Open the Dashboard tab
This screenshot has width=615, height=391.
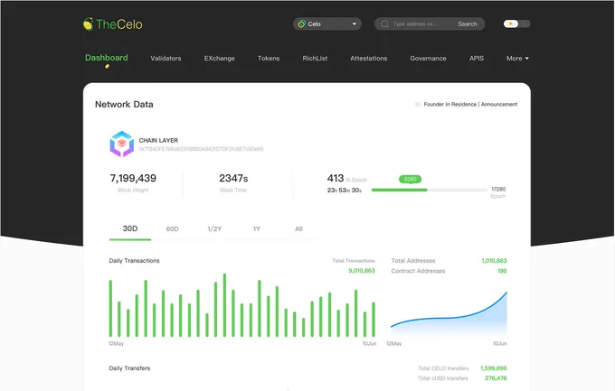coord(107,58)
